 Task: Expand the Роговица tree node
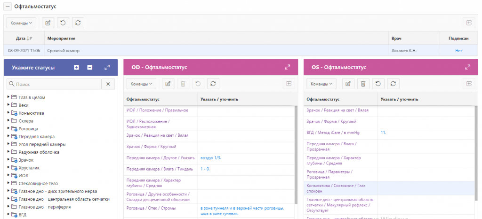click(8, 128)
